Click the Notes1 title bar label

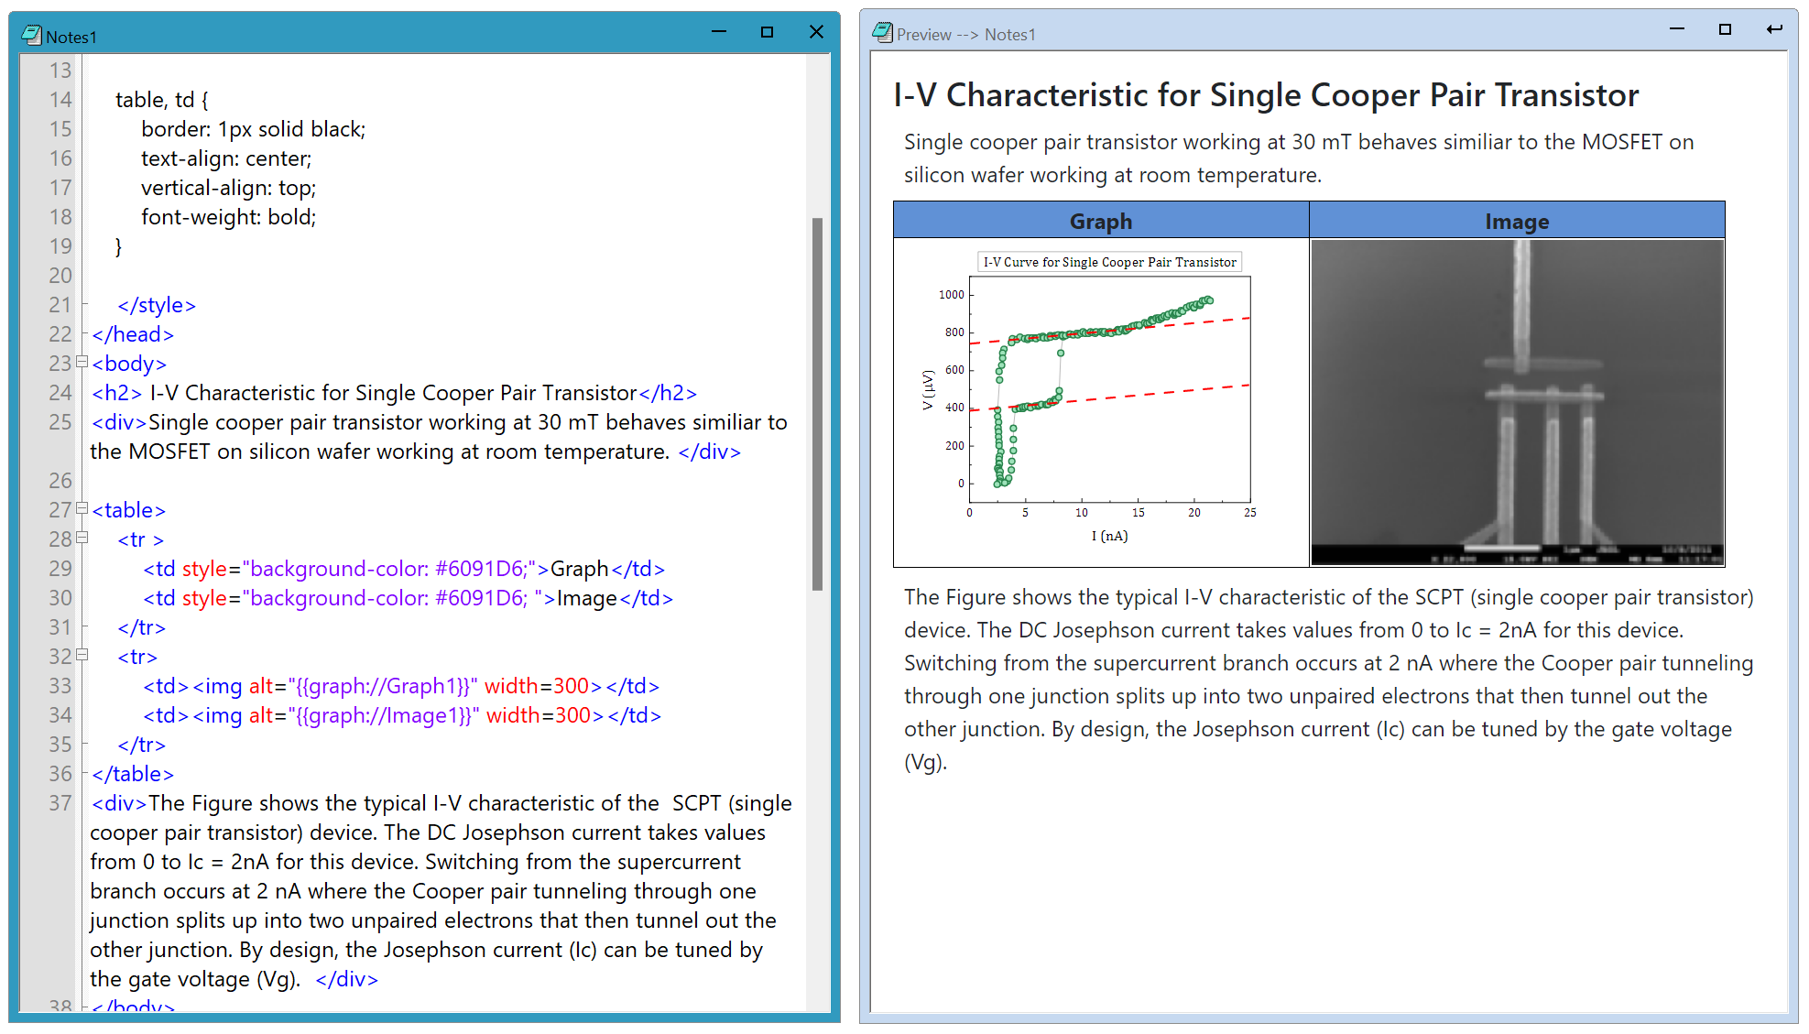(x=71, y=37)
